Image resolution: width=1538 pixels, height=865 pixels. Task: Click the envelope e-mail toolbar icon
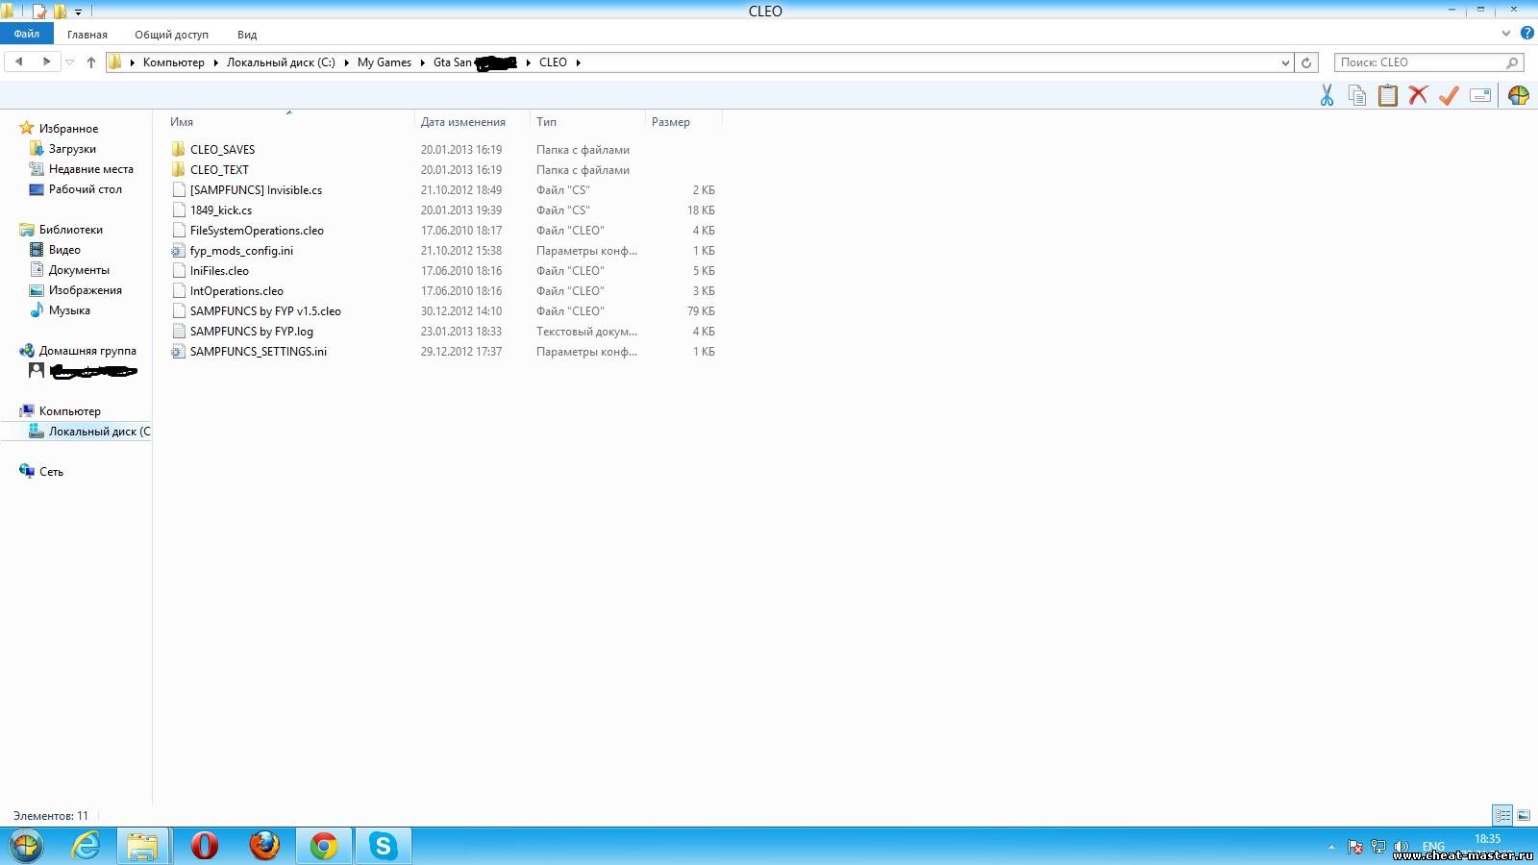[x=1480, y=95]
